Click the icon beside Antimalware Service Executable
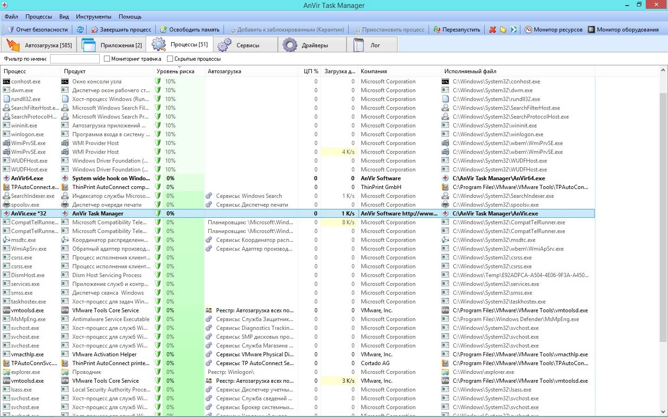 pyautogui.click(x=65, y=319)
